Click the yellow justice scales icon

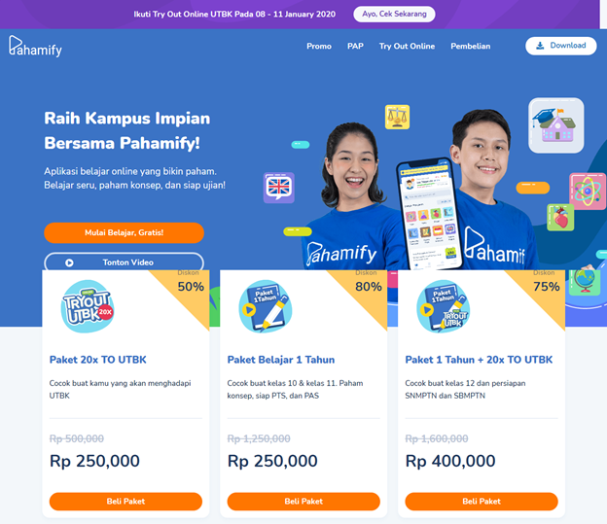point(397,117)
